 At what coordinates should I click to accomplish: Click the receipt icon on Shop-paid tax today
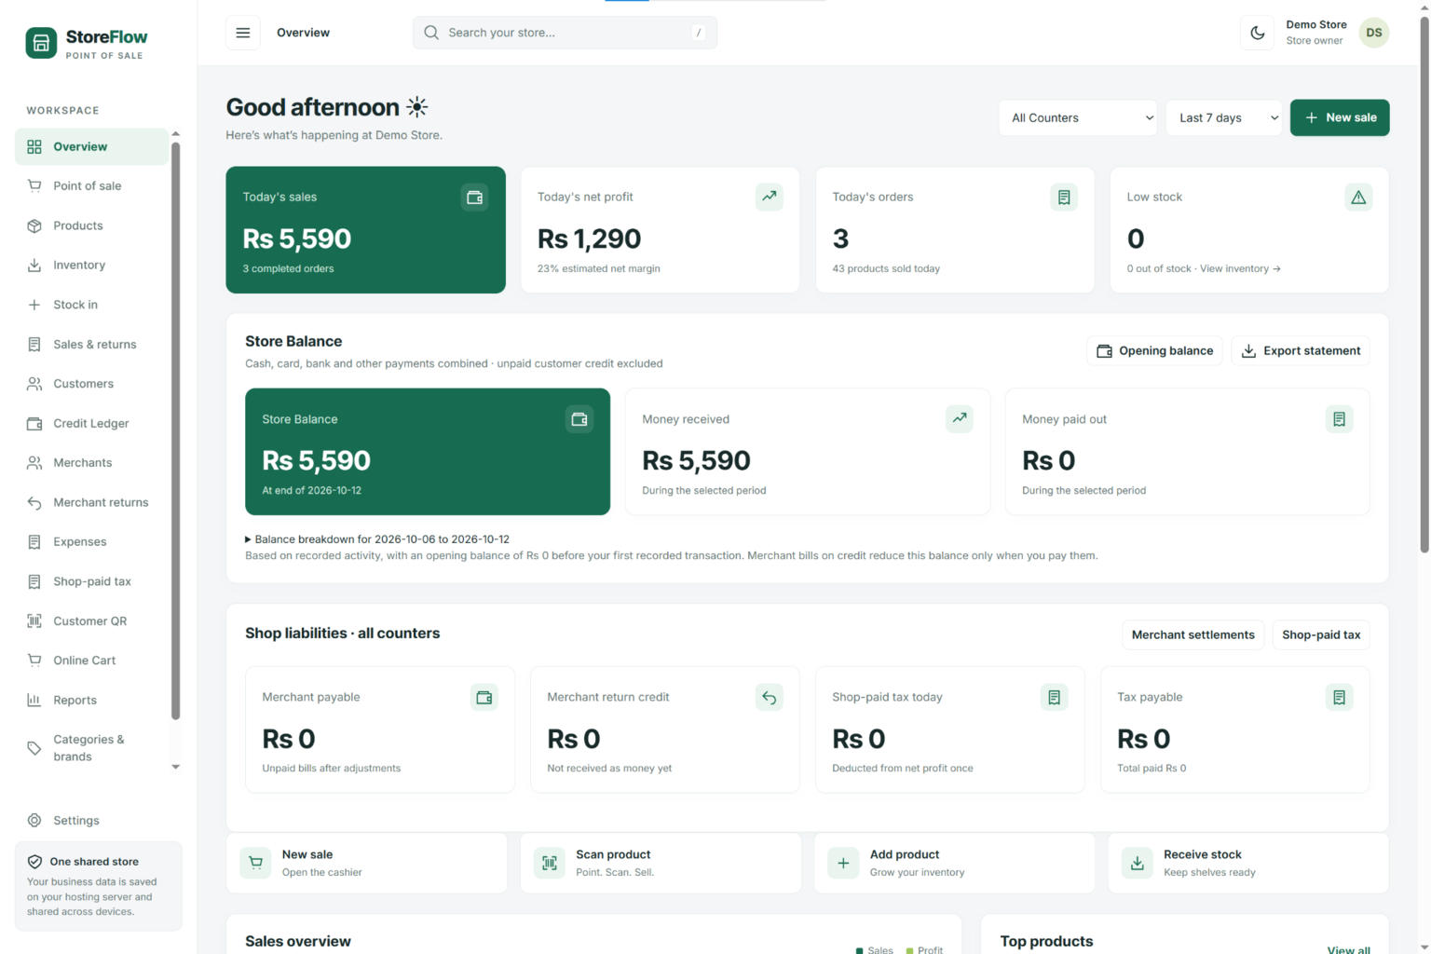(1054, 697)
